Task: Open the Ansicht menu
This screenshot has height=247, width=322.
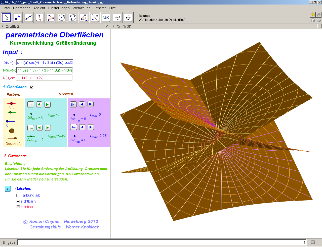Action: tap(39, 8)
